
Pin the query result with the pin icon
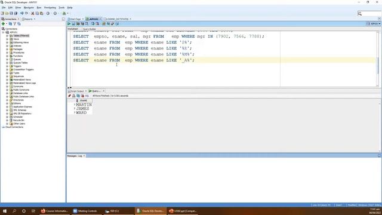click(x=69, y=96)
